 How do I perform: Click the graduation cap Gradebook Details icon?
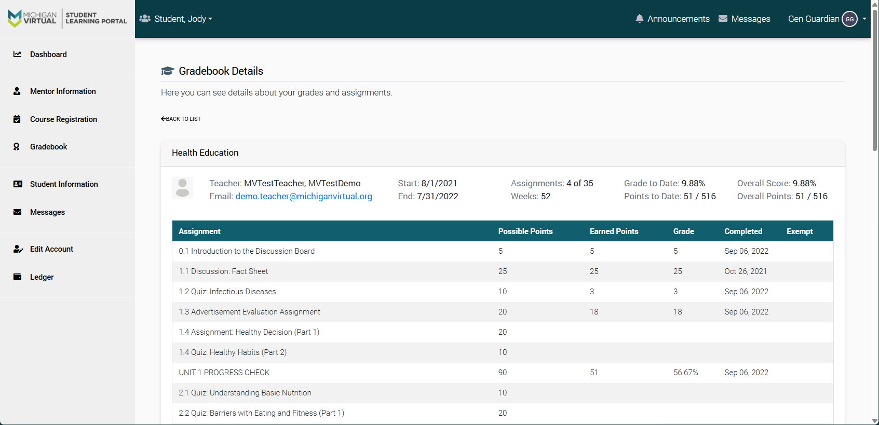coord(167,71)
